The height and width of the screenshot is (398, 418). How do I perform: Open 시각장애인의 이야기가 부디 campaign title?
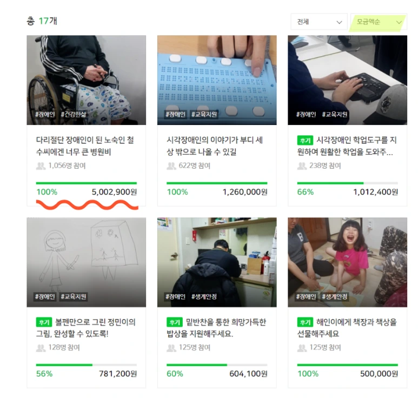point(215,146)
